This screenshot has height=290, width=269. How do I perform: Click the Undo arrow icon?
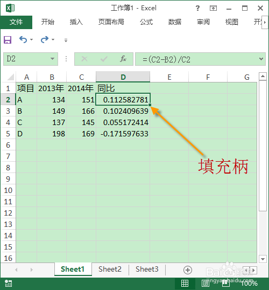tap(23, 39)
